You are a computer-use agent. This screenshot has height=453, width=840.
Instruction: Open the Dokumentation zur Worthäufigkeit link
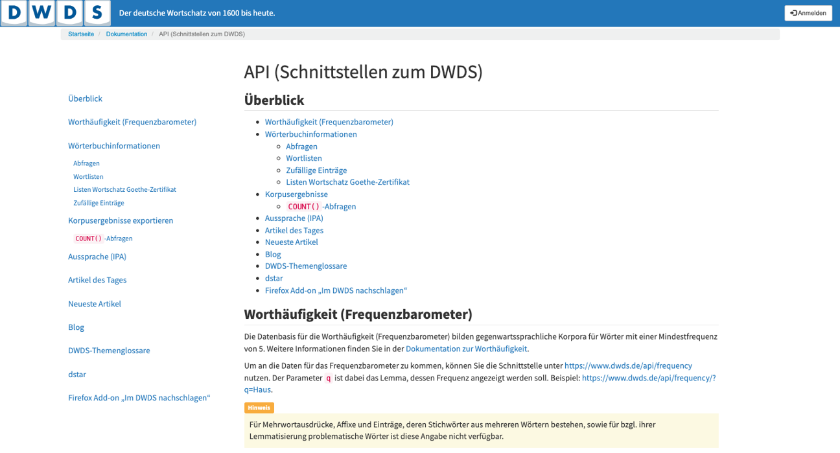(466, 349)
